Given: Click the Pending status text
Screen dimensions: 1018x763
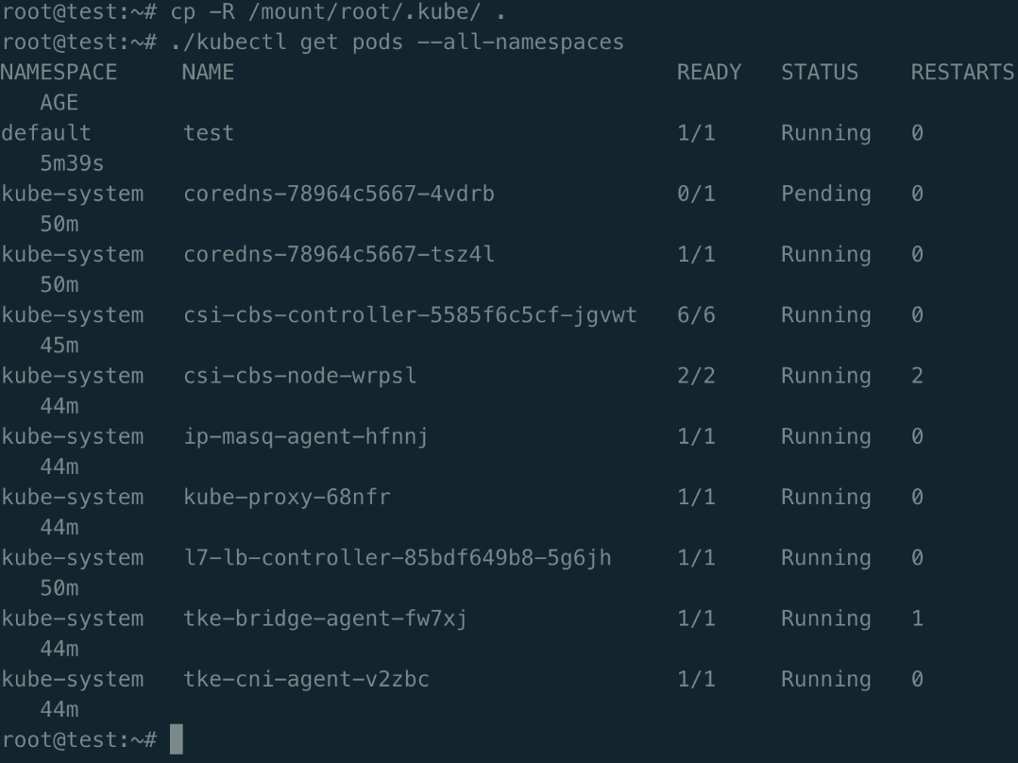Looking at the screenshot, I should point(825,194).
